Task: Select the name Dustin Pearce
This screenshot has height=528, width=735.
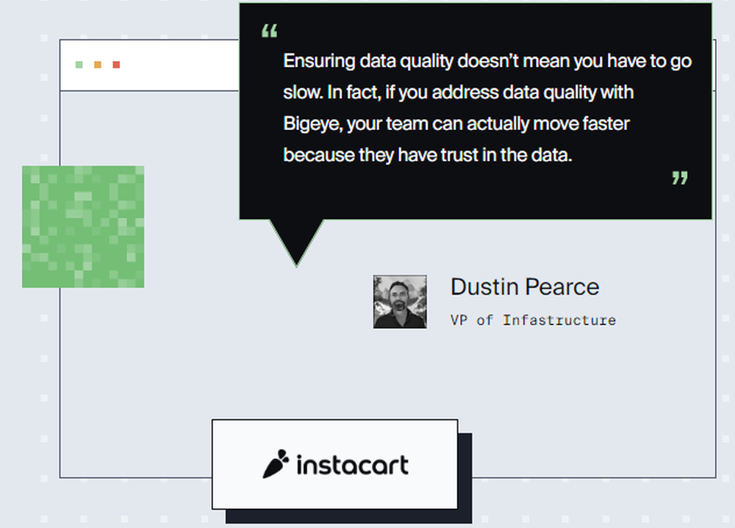Action: (525, 286)
